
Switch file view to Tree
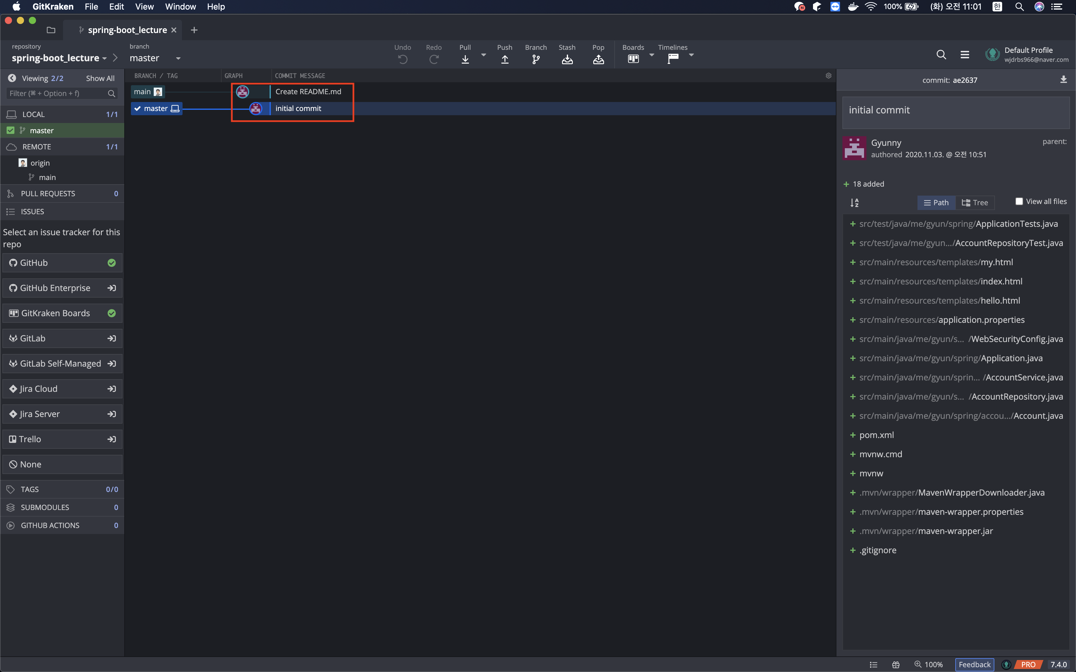pyautogui.click(x=975, y=203)
